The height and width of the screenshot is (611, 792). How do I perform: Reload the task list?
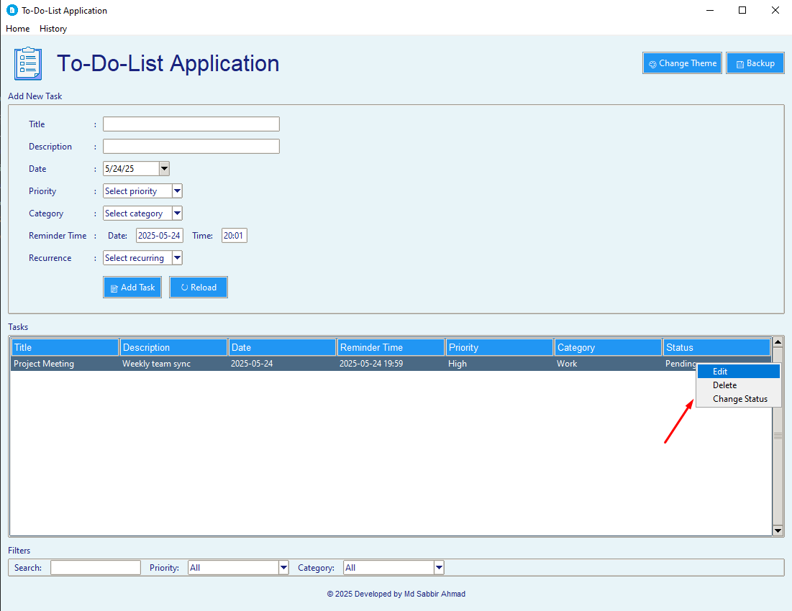pyautogui.click(x=199, y=288)
